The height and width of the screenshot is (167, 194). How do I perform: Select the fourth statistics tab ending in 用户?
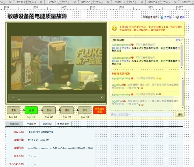tap(63, 124)
